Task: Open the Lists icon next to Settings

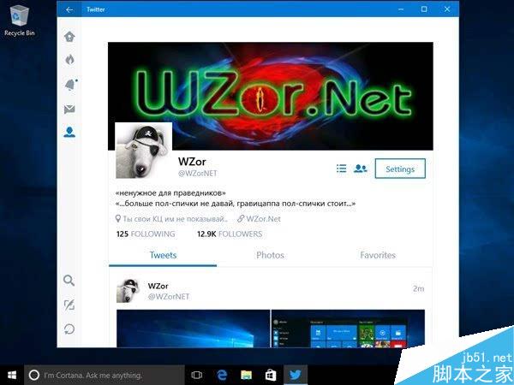Action: pyautogui.click(x=341, y=169)
